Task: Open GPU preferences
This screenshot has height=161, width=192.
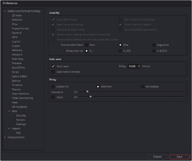Action: [x=15, y=37]
